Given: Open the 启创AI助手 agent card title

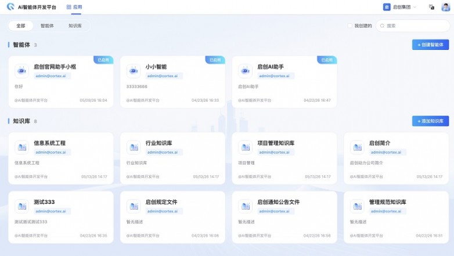Looking at the screenshot, I should (271, 67).
